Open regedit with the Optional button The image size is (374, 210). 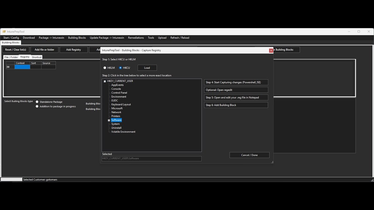click(x=236, y=90)
